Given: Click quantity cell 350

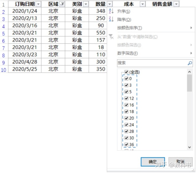Looking at the screenshot, I should (x=98, y=69).
